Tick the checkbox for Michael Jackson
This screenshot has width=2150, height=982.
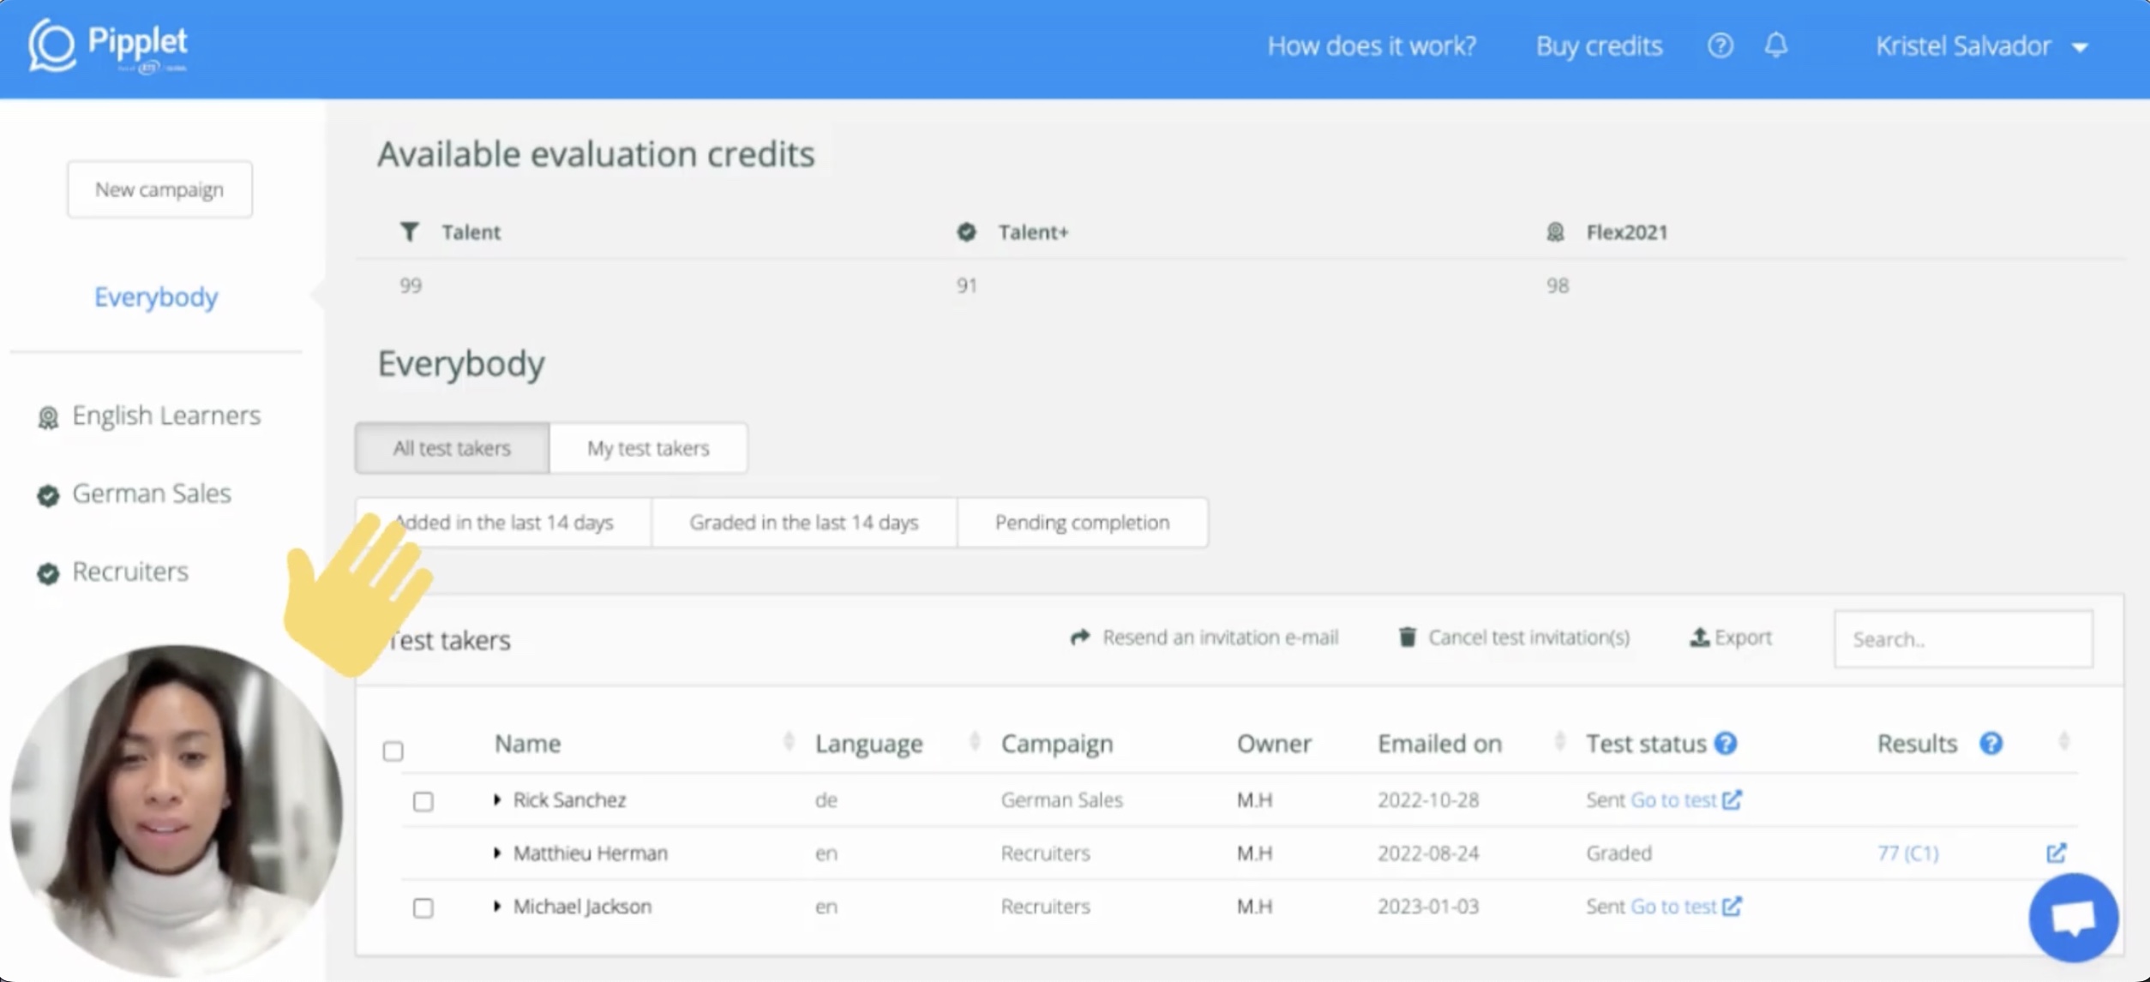tap(423, 907)
